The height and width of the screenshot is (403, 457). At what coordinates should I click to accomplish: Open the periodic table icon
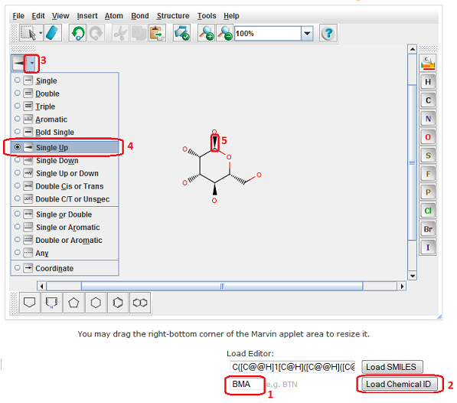coord(428,63)
